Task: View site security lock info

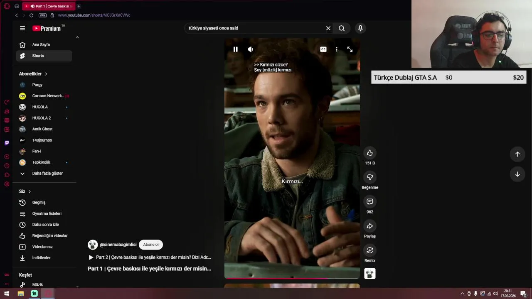Action: (x=52, y=15)
